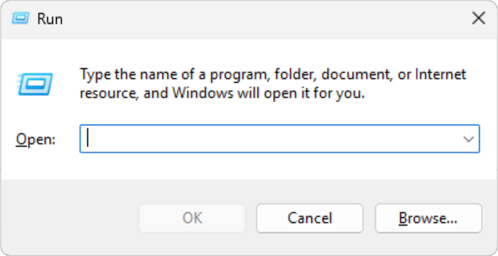Screen dimensions: 498x256
Task: Click the small Run icon in title bar
Action: (x=20, y=19)
